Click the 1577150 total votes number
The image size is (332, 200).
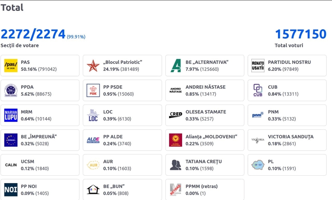pyautogui.click(x=301, y=34)
